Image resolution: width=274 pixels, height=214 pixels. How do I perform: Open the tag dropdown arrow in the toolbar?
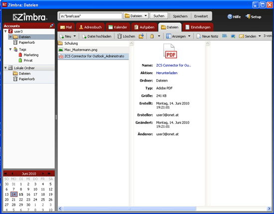[x=159, y=36]
